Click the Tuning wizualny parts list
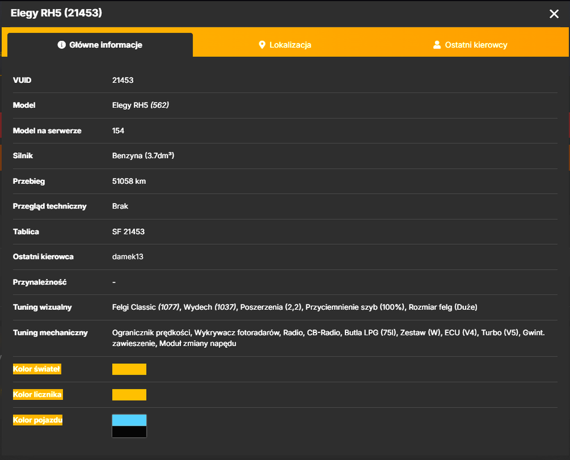The height and width of the screenshot is (460, 570). [295, 307]
